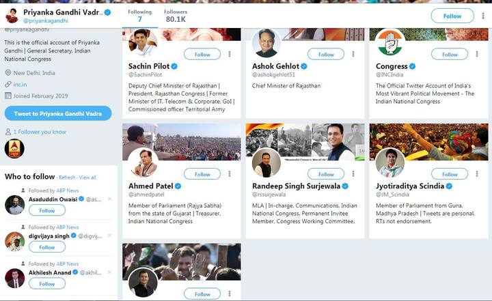Follow Ashok Gehlot
This screenshot has height=301, width=492.
(x=326, y=54)
